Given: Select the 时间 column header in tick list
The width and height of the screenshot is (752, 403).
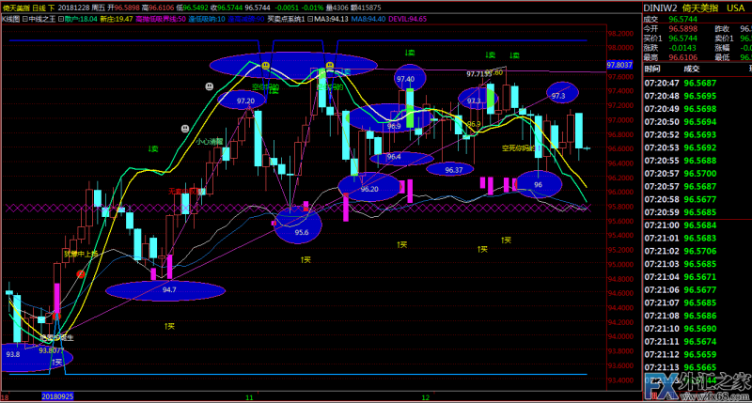Looking at the screenshot, I should 652,69.
